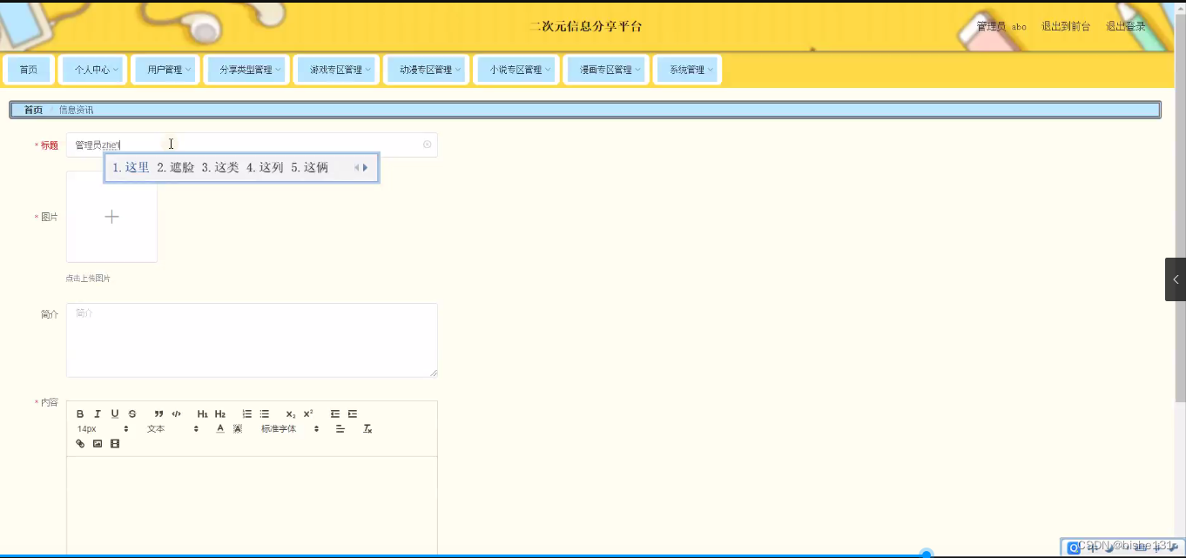Apply italic formatting
1186x558 pixels.
tap(98, 413)
